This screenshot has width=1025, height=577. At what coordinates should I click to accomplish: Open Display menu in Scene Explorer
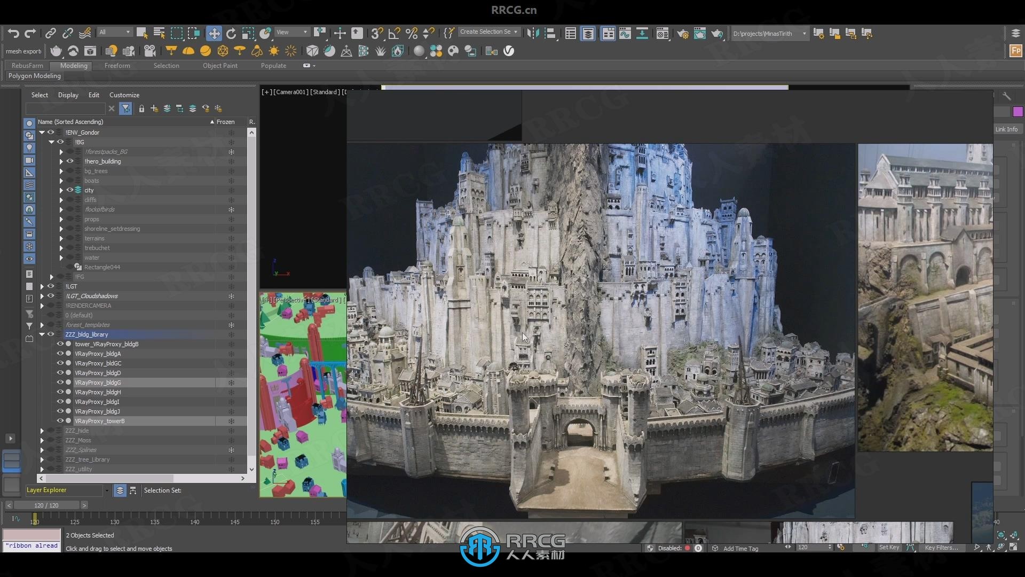pos(68,95)
